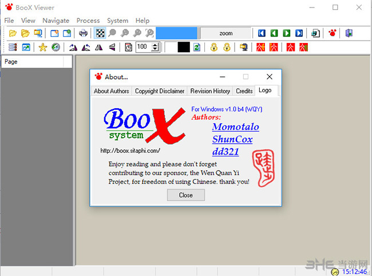Click the blue zoom slider bar

pos(176,33)
